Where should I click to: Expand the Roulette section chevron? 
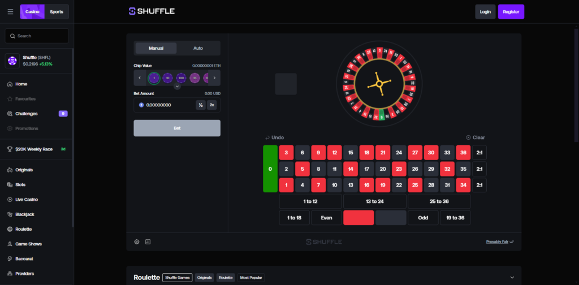(512, 278)
